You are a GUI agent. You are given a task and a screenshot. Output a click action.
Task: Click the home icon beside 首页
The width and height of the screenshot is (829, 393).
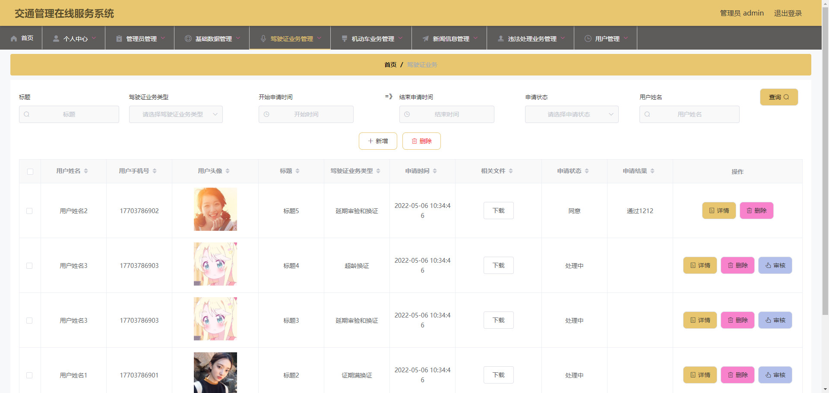click(14, 38)
